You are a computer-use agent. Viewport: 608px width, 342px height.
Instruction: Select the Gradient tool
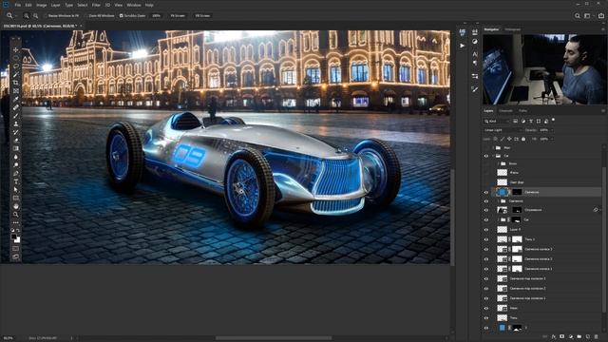coord(15,148)
